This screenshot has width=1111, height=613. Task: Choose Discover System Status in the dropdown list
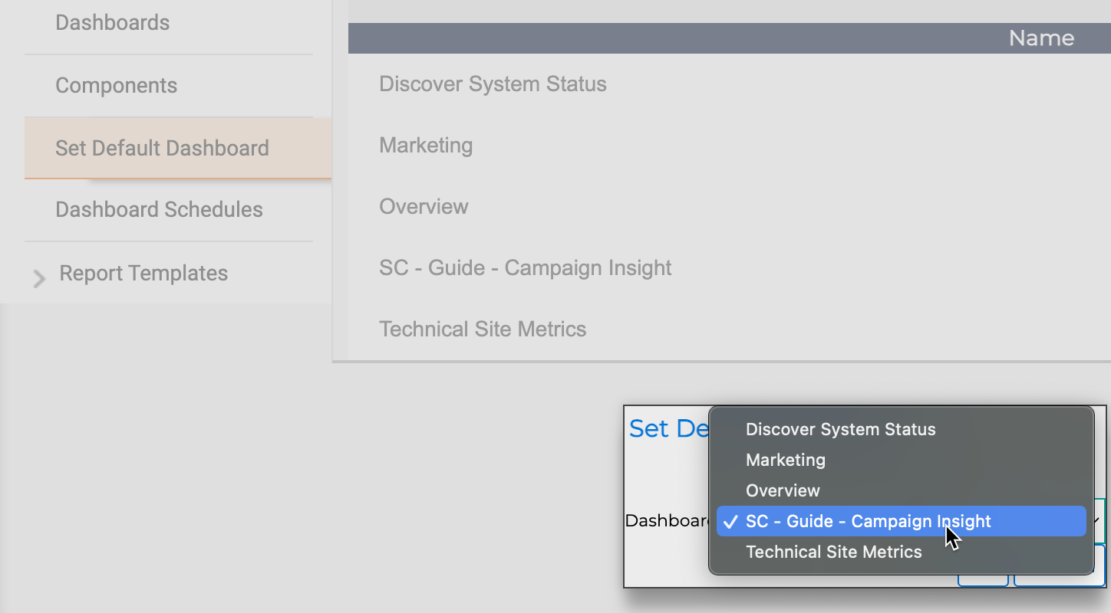(x=840, y=429)
